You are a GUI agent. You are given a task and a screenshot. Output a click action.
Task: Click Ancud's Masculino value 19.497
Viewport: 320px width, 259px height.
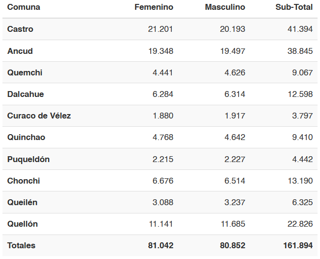click(233, 51)
